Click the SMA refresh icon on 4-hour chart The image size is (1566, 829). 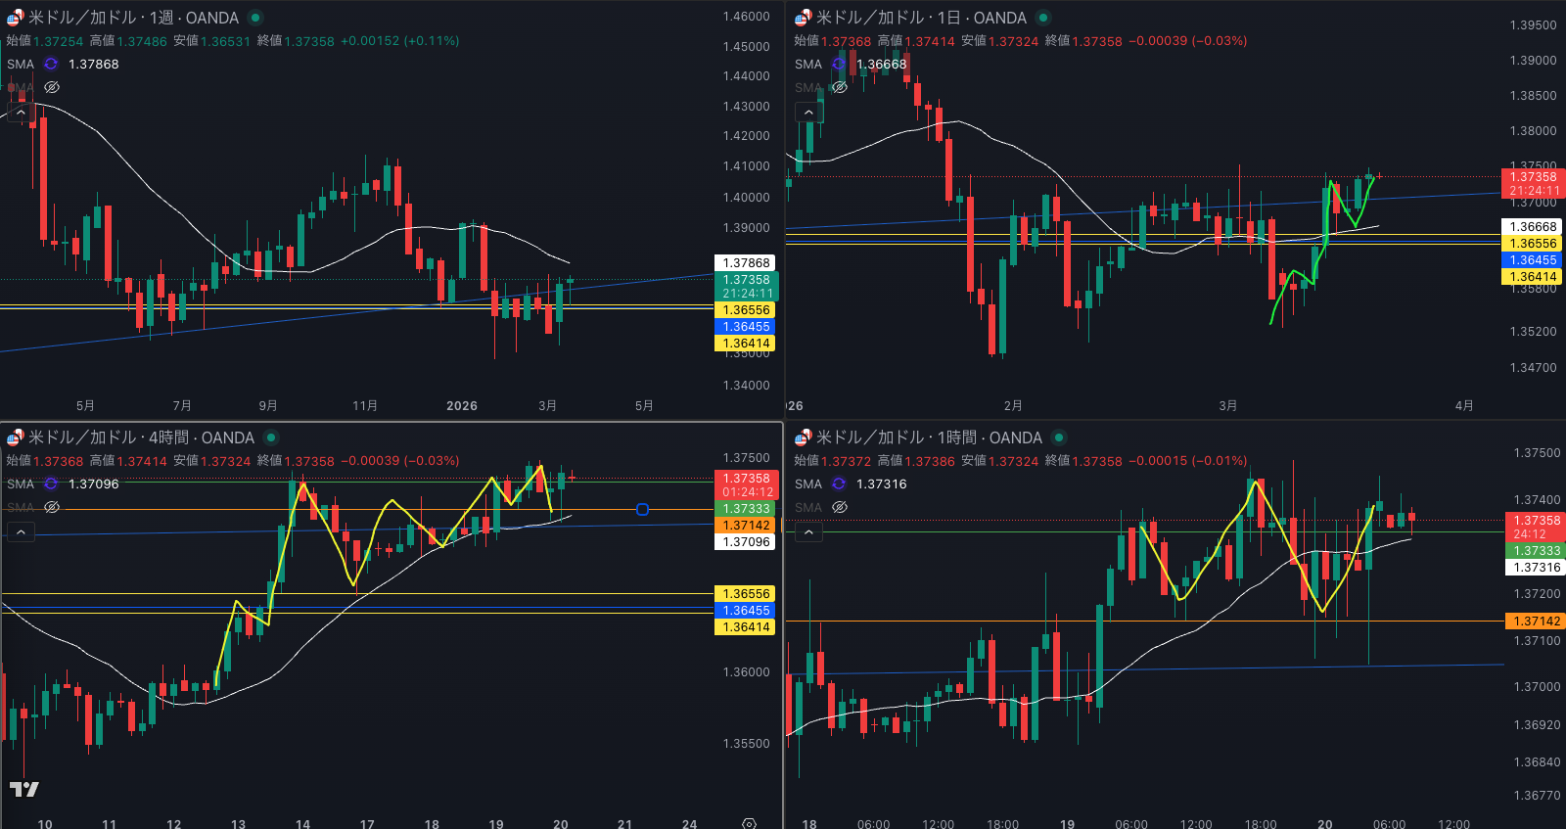pos(51,484)
